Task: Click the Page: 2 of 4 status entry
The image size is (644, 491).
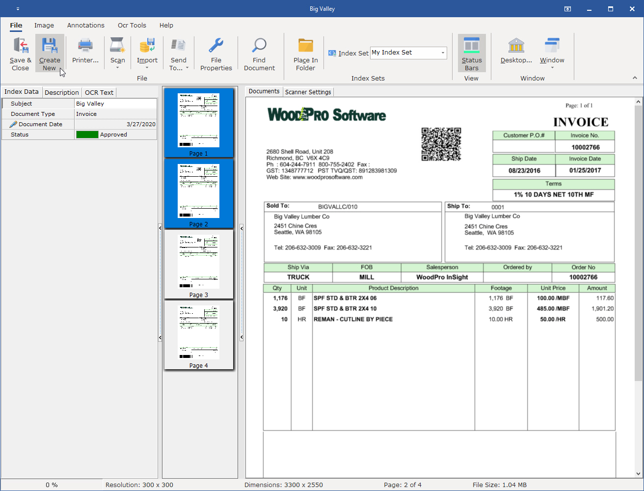Action: tap(402, 485)
